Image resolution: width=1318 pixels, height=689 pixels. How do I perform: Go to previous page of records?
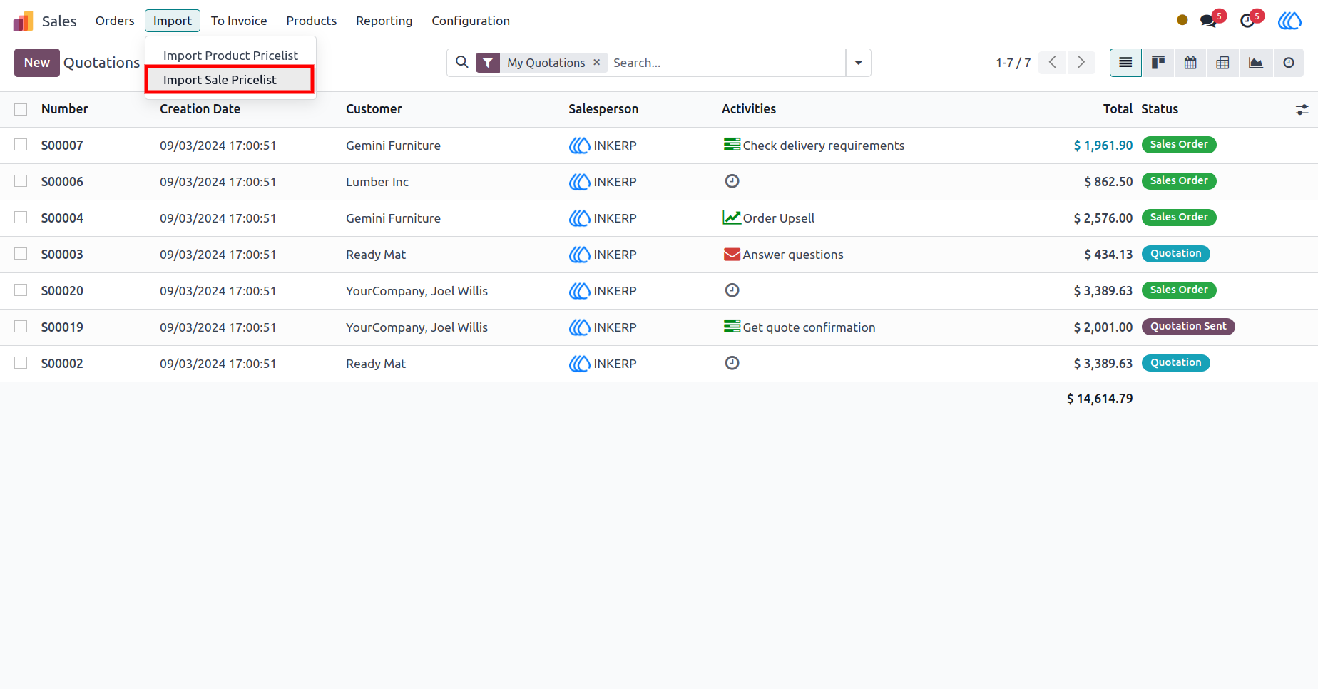click(x=1053, y=63)
